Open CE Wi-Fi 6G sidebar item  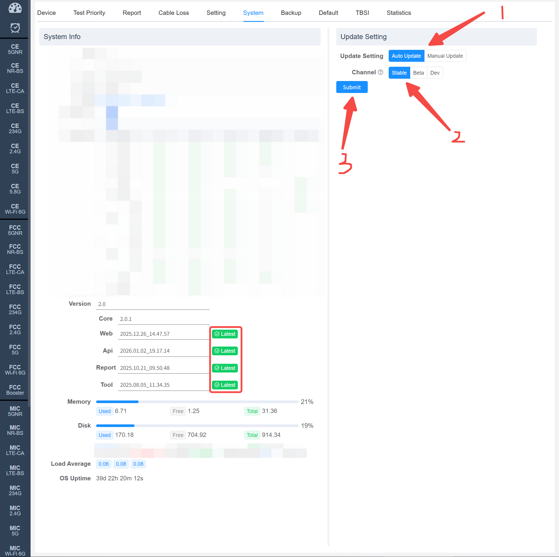tap(15, 209)
